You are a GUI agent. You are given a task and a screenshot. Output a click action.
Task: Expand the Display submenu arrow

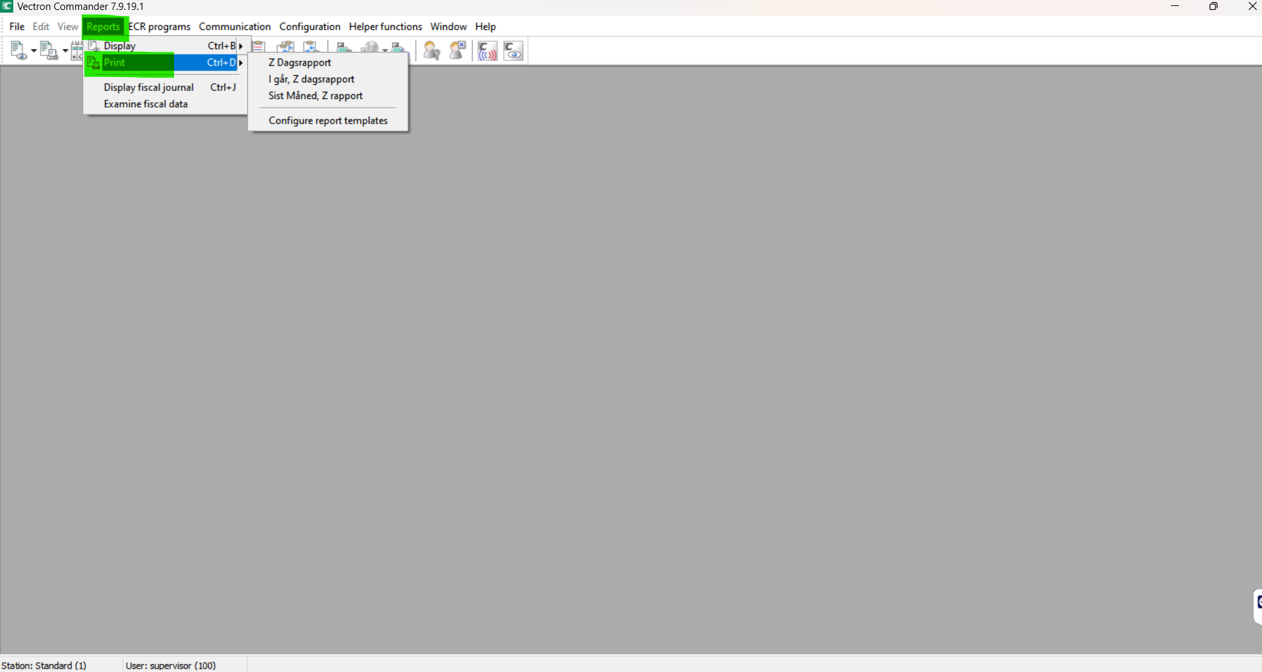tap(241, 46)
